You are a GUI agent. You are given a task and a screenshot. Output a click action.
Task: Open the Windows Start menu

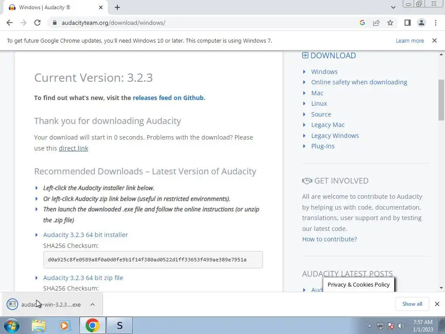tap(11, 325)
